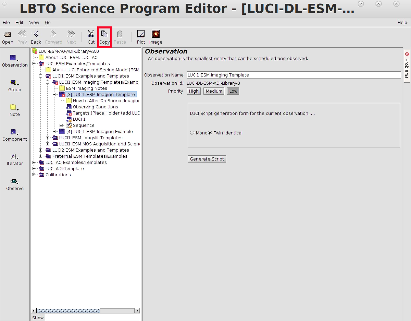The width and height of the screenshot is (411, 321).
Task: Click the Show filter input field
Action: (x=92, y=318)
